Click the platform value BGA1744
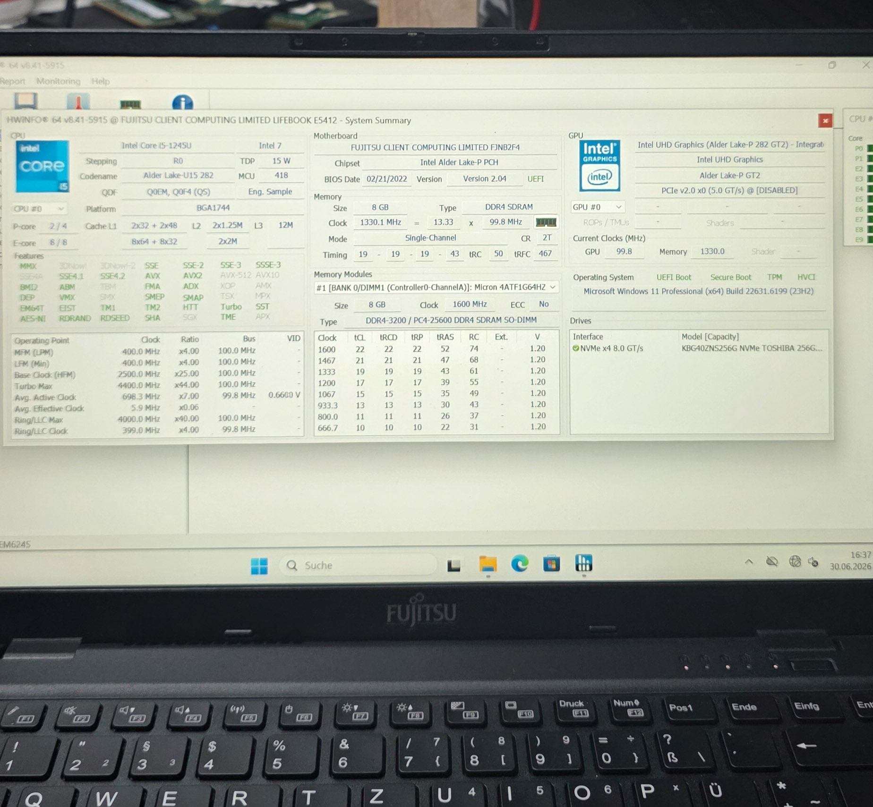This screenshot has height=807, width=873. 213,208
